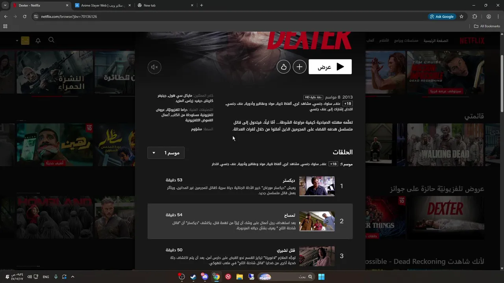Image resolution: width=504 pixels, height=283 pixels.
Task: Click the 50 دقيقة duration of episode 3
Action: (174, 250)
